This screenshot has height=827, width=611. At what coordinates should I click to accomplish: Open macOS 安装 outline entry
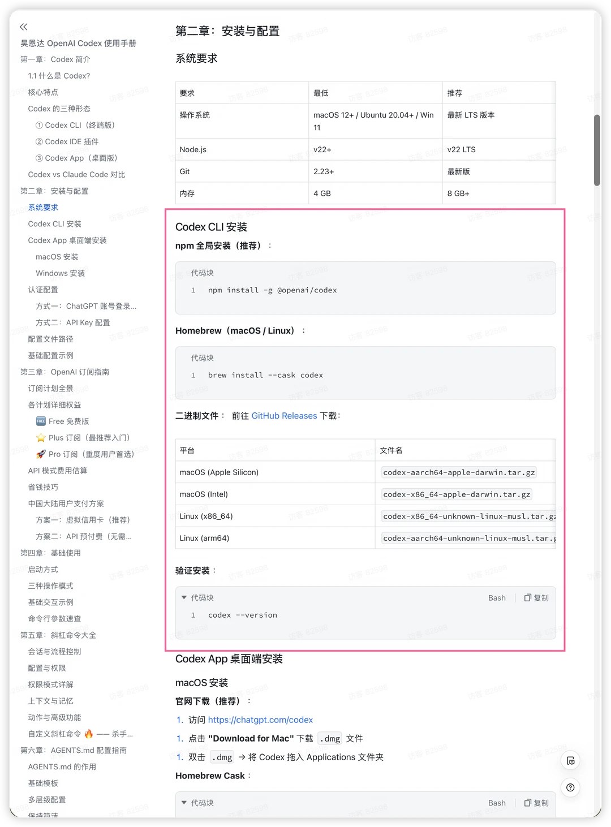(57, 257)
